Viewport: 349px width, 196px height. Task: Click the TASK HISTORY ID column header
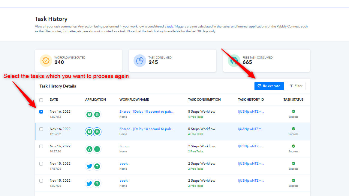pos(251,99)
